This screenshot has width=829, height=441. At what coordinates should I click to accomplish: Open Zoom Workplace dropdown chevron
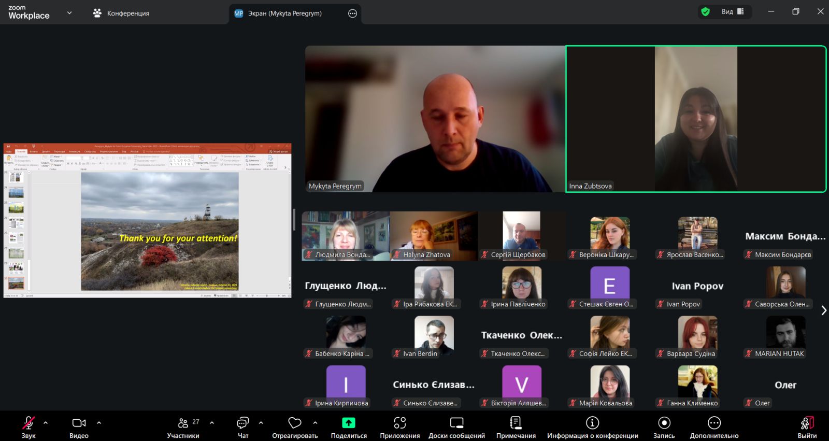point(69,13)
